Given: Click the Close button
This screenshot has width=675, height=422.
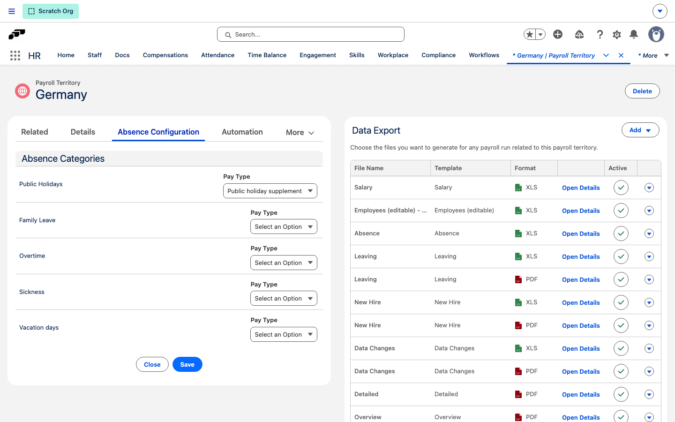Looking at the screenshot, I should (152, 364).
